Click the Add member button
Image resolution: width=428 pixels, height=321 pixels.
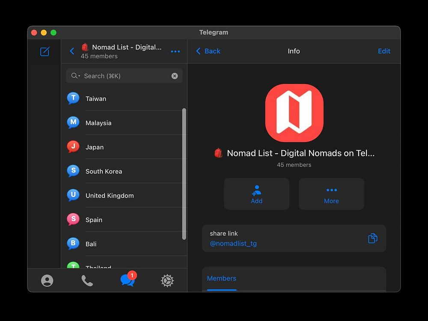click(256, 194)
